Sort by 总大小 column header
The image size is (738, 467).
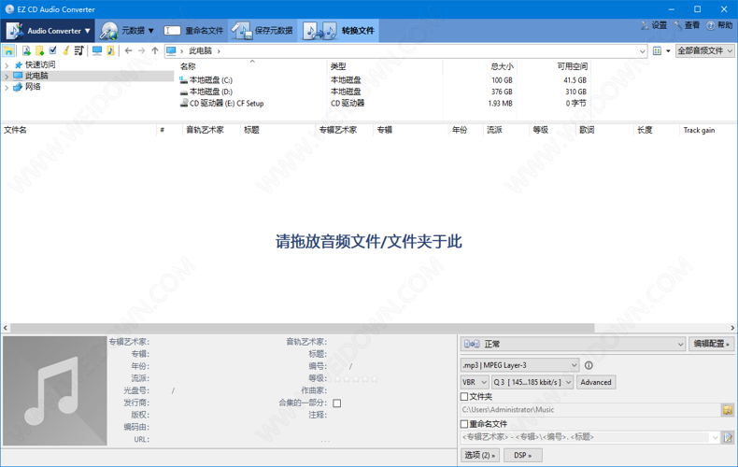pos(502,66)
